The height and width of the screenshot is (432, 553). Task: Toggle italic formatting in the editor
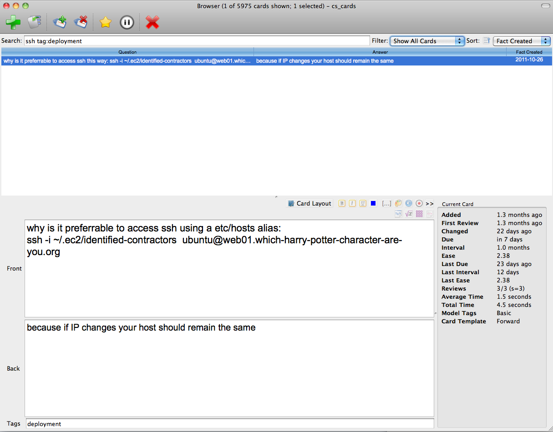pyautogui.click(x=352, y=203)
